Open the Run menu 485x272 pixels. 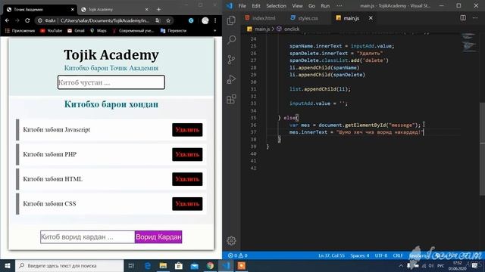[x=325, y=6]
